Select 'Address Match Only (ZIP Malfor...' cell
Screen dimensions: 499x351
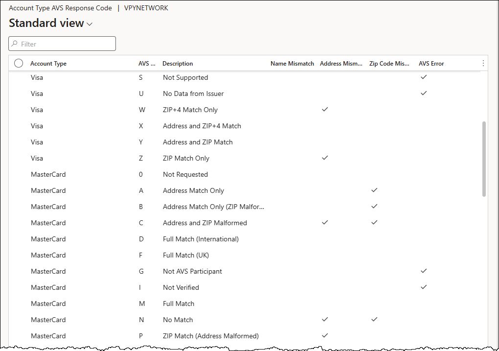point(213,207)
